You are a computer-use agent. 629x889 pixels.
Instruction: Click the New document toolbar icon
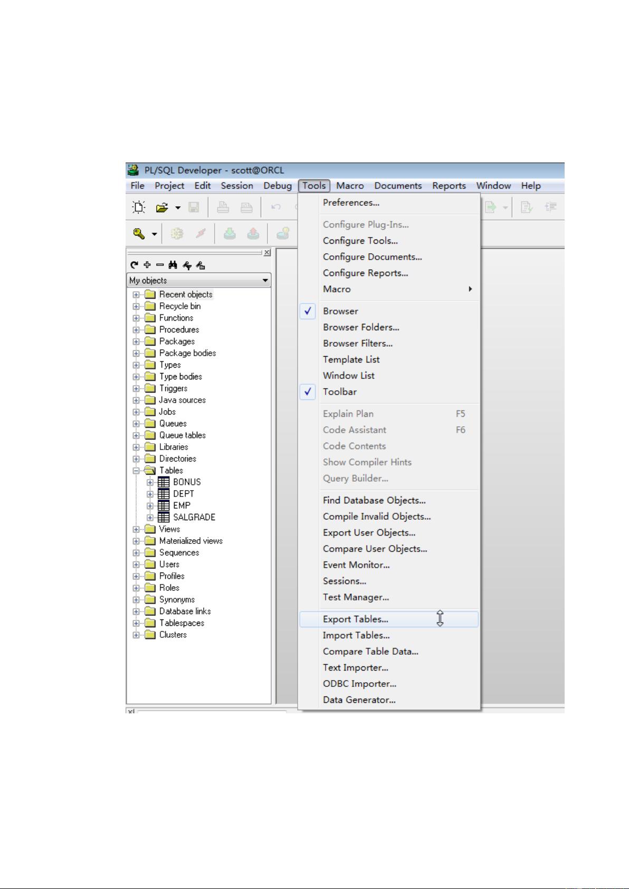click(138, 207)
